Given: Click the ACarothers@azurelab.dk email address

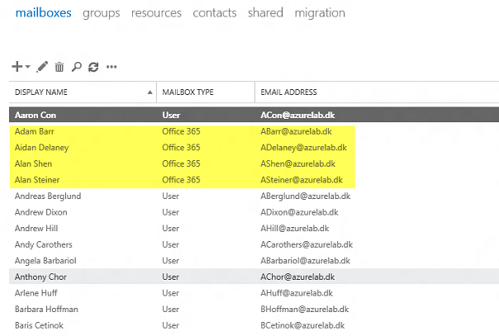Looking at the screenshot, I should pos(307,244).
